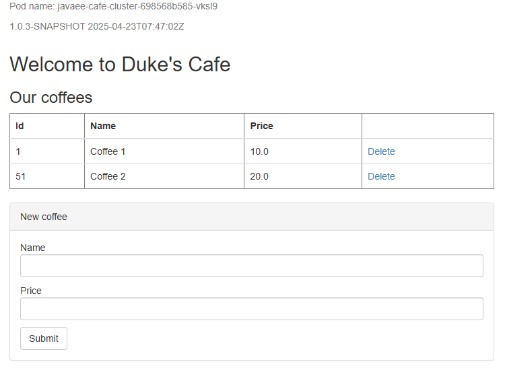This screenshot has height=370, width=505.
Task: Click the Our coffees heading
Action: coord(51,98)
